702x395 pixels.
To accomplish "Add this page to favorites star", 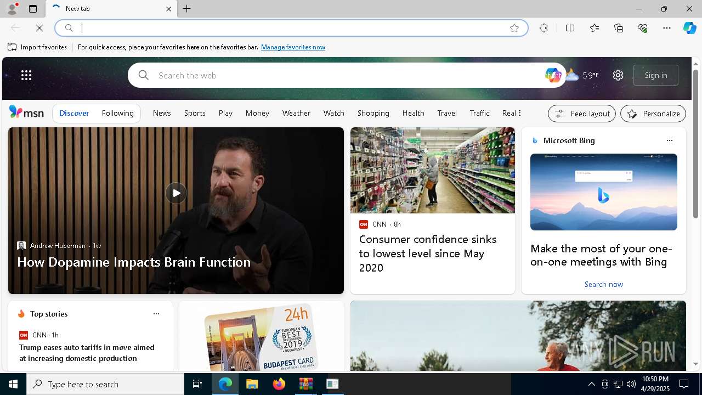I will pyautogui.click(x=514, y=28).
